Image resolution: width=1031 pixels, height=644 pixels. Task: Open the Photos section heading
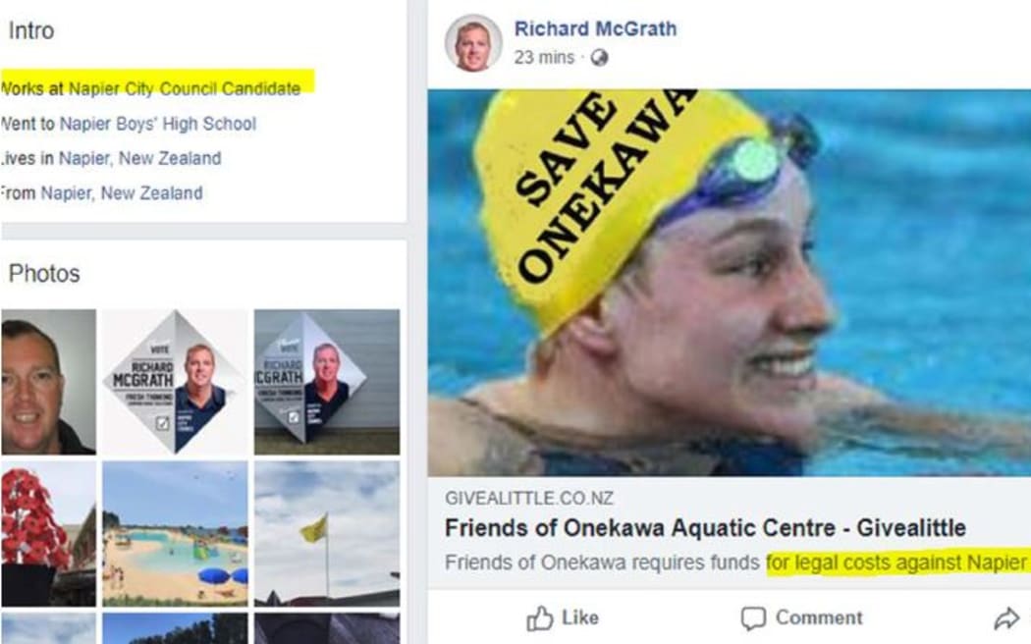[x=44, y=273]
